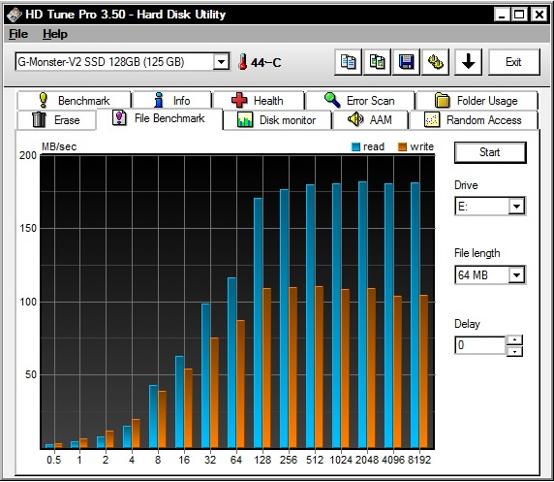Screen dimensions: 554x482
Task: Click the orange write bar at 512
Action: pyautogui.click(x=319, y=368)
